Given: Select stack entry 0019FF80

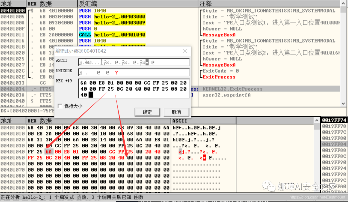Looking at the screenshot, I should click(x=334, y=138).
